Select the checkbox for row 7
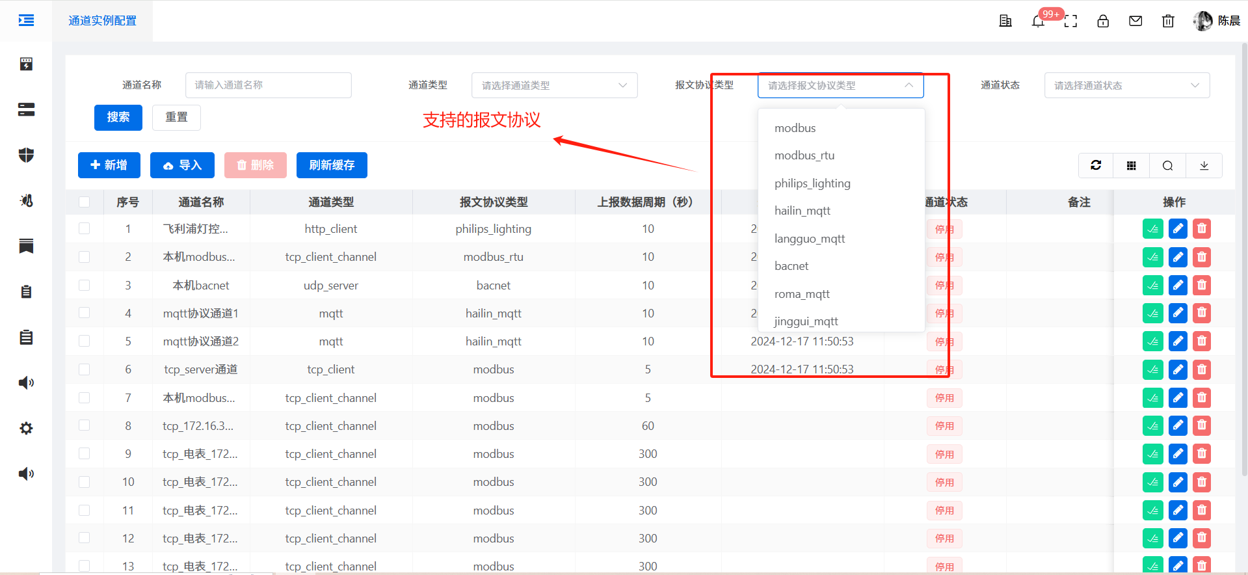 pyautogui.click(x=85, y=397)
